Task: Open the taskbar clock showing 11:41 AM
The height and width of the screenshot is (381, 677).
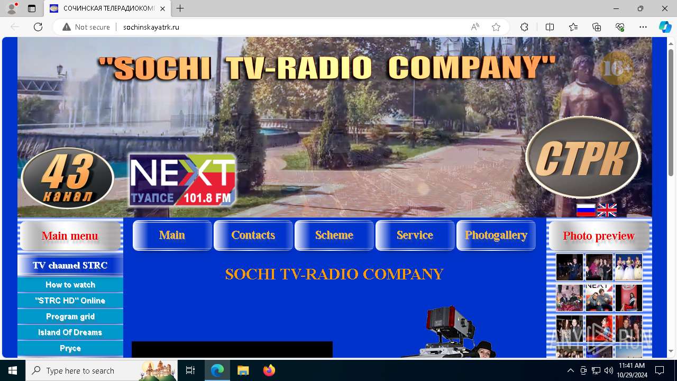Action: pos(632,370)
